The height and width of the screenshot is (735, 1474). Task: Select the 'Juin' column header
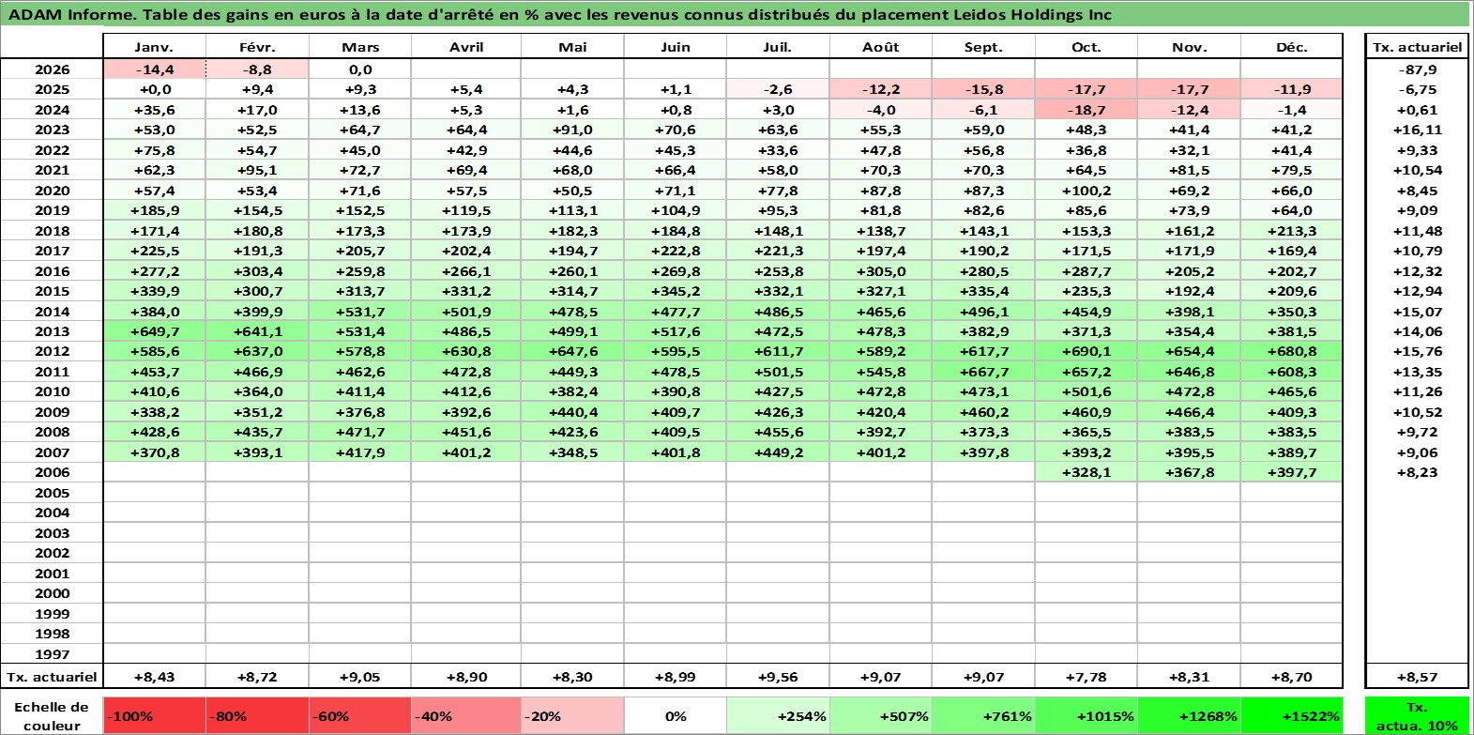click(675, 47)
